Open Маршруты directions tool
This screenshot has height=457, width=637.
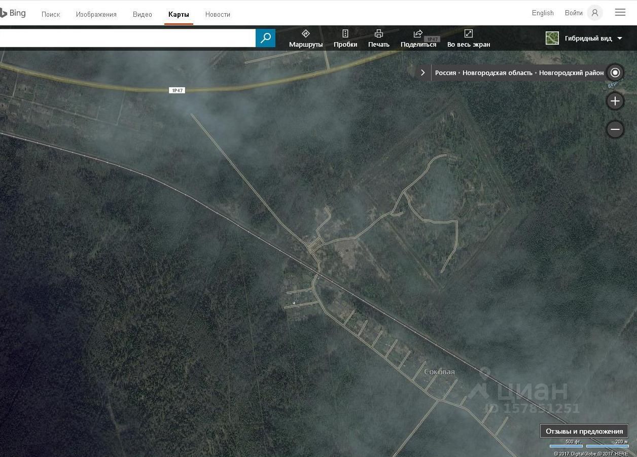pyautogui.click(x=306, y=39)
